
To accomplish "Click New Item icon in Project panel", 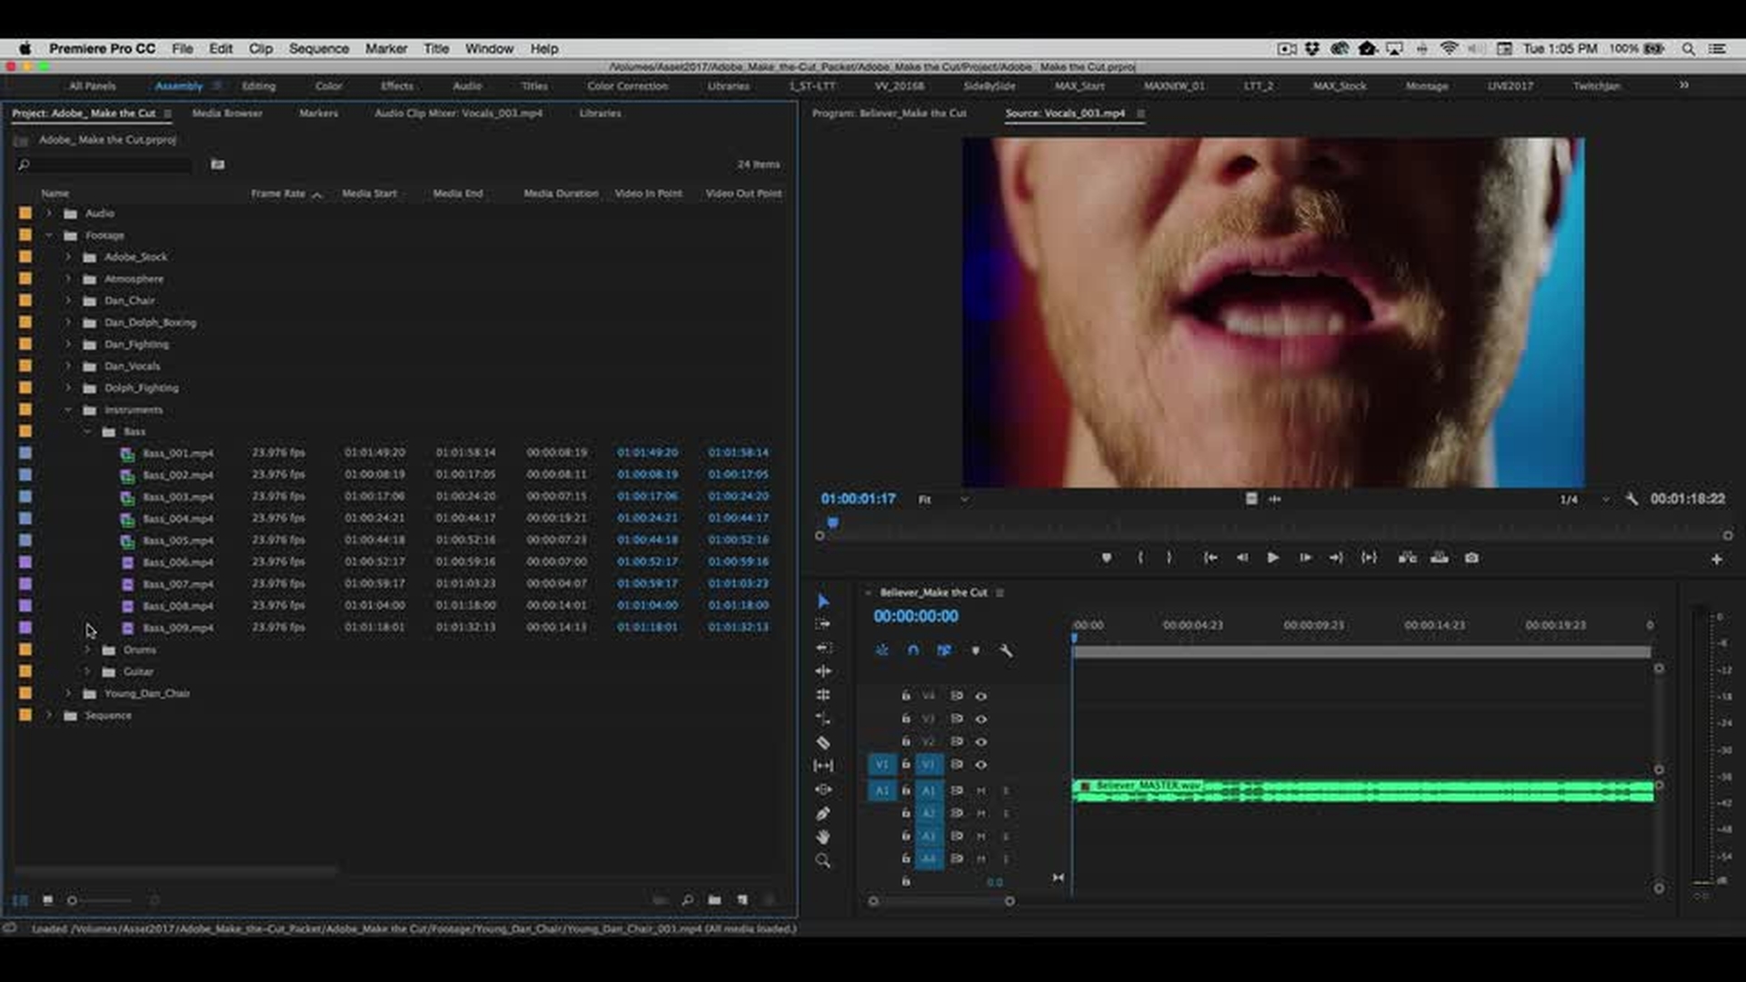I will (743, 900).
